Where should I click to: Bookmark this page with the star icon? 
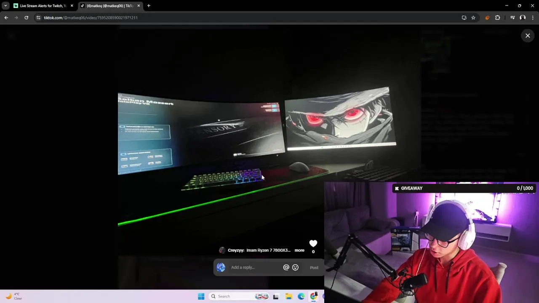pos(473,18)
